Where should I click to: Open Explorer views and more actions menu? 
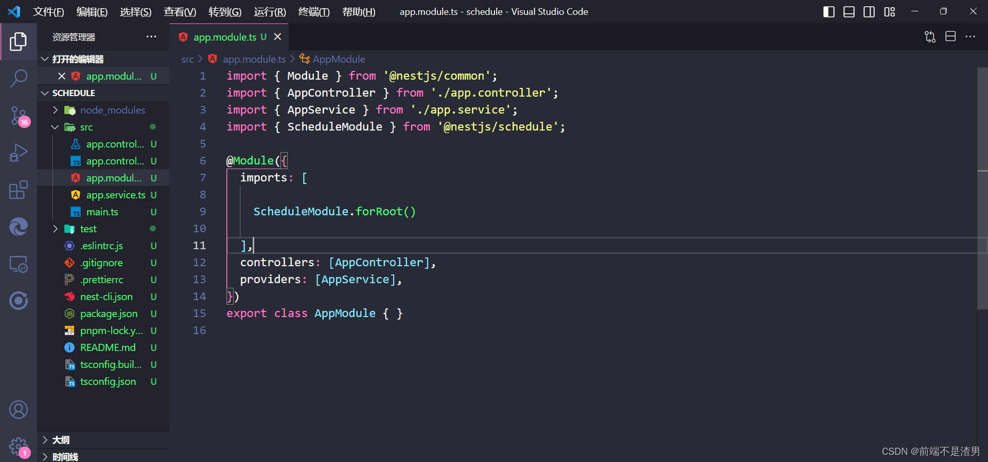[151, 36]
